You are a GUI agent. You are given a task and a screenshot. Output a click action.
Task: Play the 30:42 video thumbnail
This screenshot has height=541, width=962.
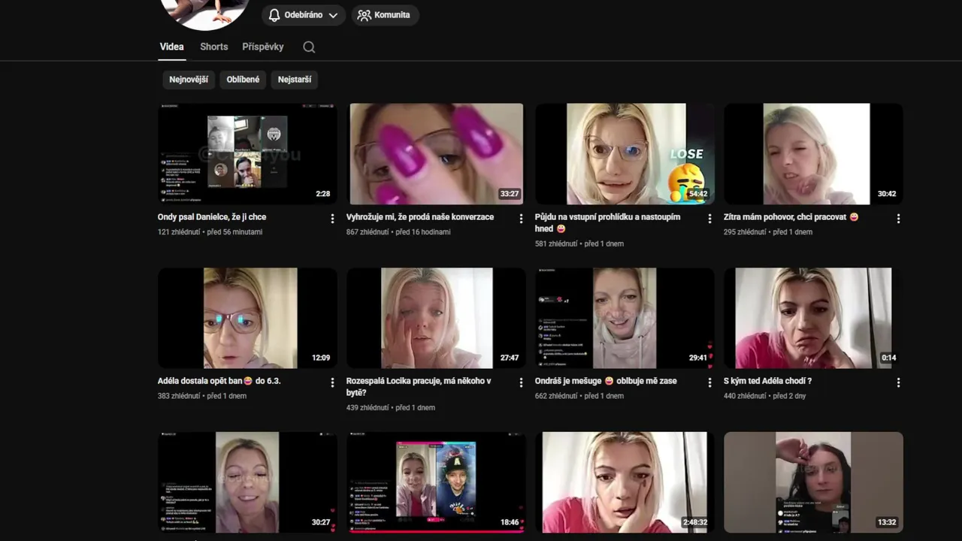point(813,154)
